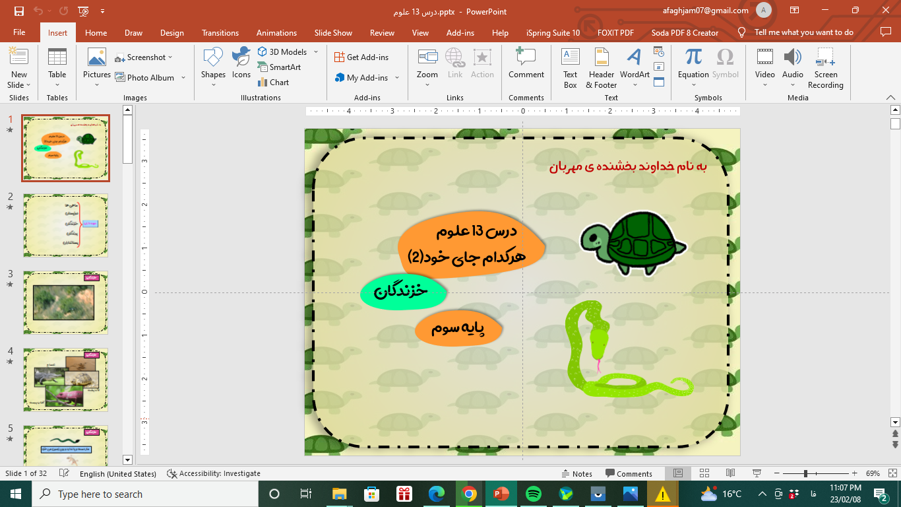The width and height of the screenshot is (901, 507).
Task: Open the Transitions tab
Action: click(220, 32)
